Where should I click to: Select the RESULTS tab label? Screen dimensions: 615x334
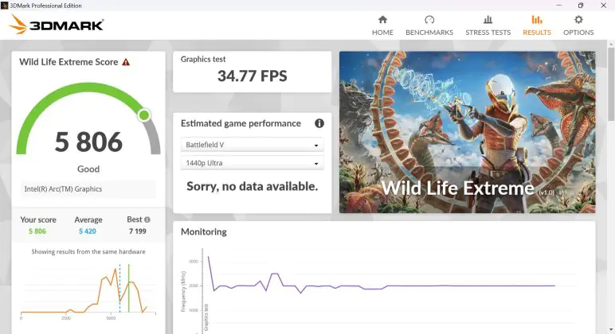[x=537, y=33]
